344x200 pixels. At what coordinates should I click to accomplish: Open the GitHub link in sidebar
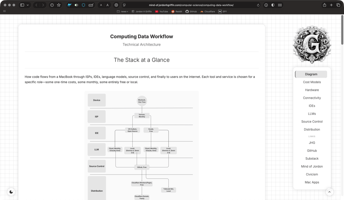[312, 151]
